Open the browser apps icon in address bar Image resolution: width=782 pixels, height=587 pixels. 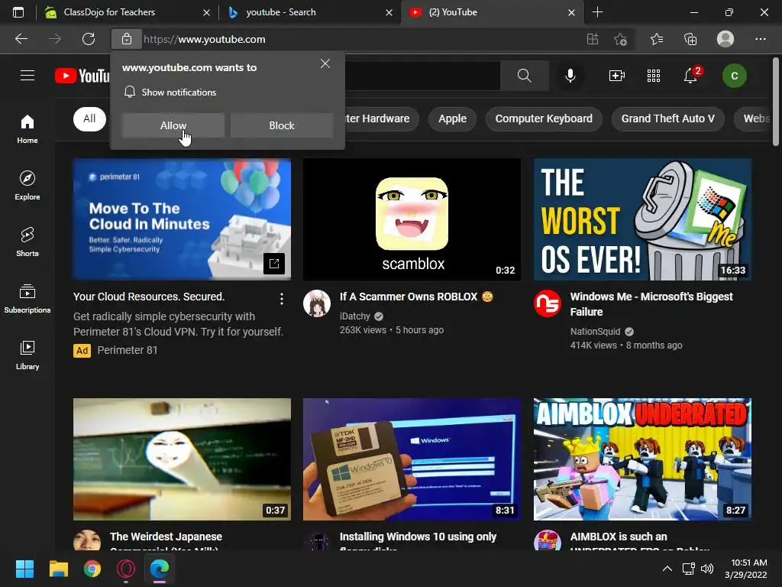pos(593,39)
